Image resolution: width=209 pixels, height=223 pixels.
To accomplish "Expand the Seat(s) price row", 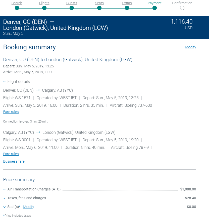I will pyautogui.click(x=5, y=207).
